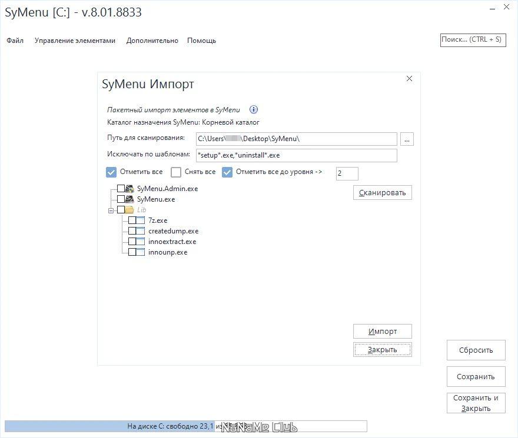The height and width of the screenshot is (438, 518).
Task: Click the Пакетный импорт элементов в SyMenu text
Action: (174, 110)
